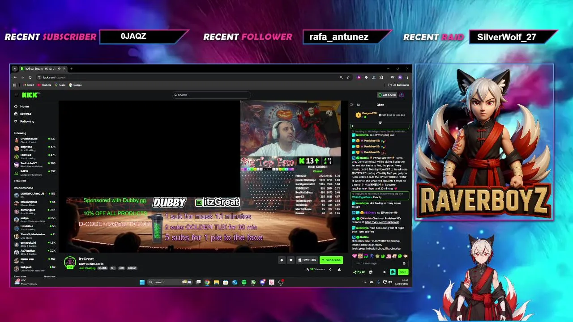Open the Gmail bookmark

28,85
